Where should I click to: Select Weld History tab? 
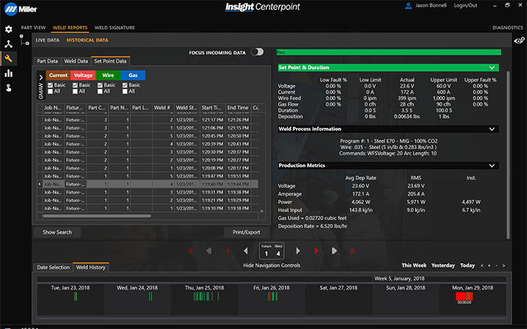(x=91, y=268)
